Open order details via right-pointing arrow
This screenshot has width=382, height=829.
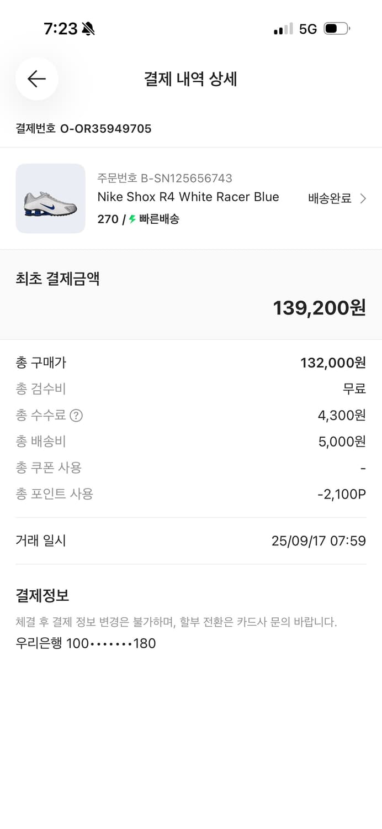[x=362, y=197]
